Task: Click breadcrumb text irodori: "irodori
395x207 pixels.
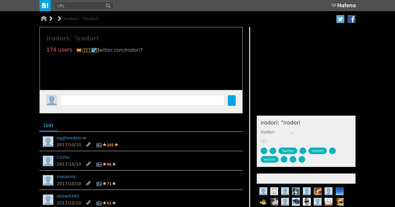Action: coord(81,18)
